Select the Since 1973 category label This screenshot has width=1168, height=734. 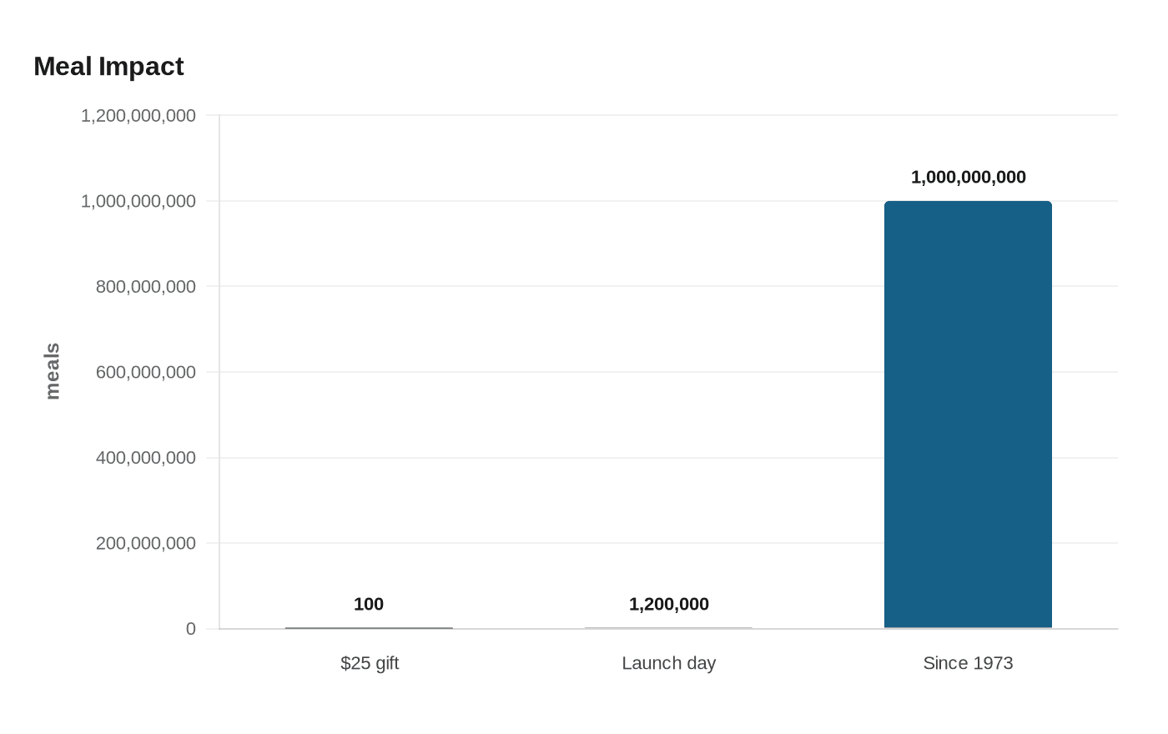pyautogui.click(x=968, y=663)
